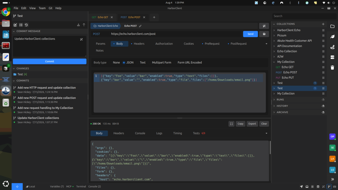The image size is (338, 190).
Task: Expand the right sidebar chevrons
Action: pos(332,179)
